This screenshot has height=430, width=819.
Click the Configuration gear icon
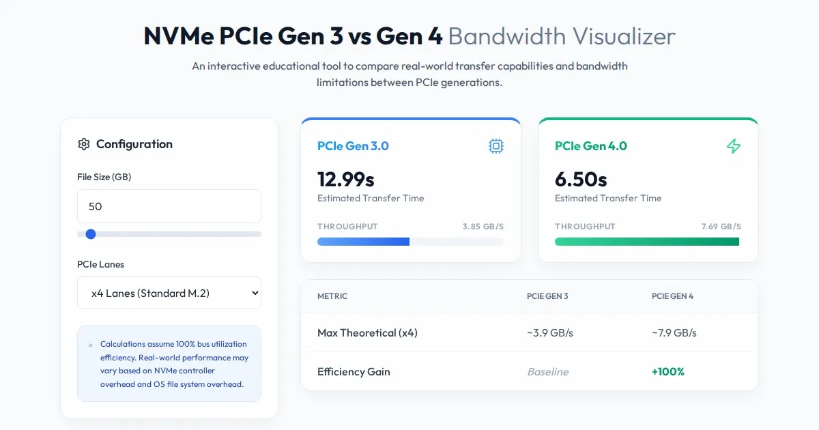click(x=84, y=144)
